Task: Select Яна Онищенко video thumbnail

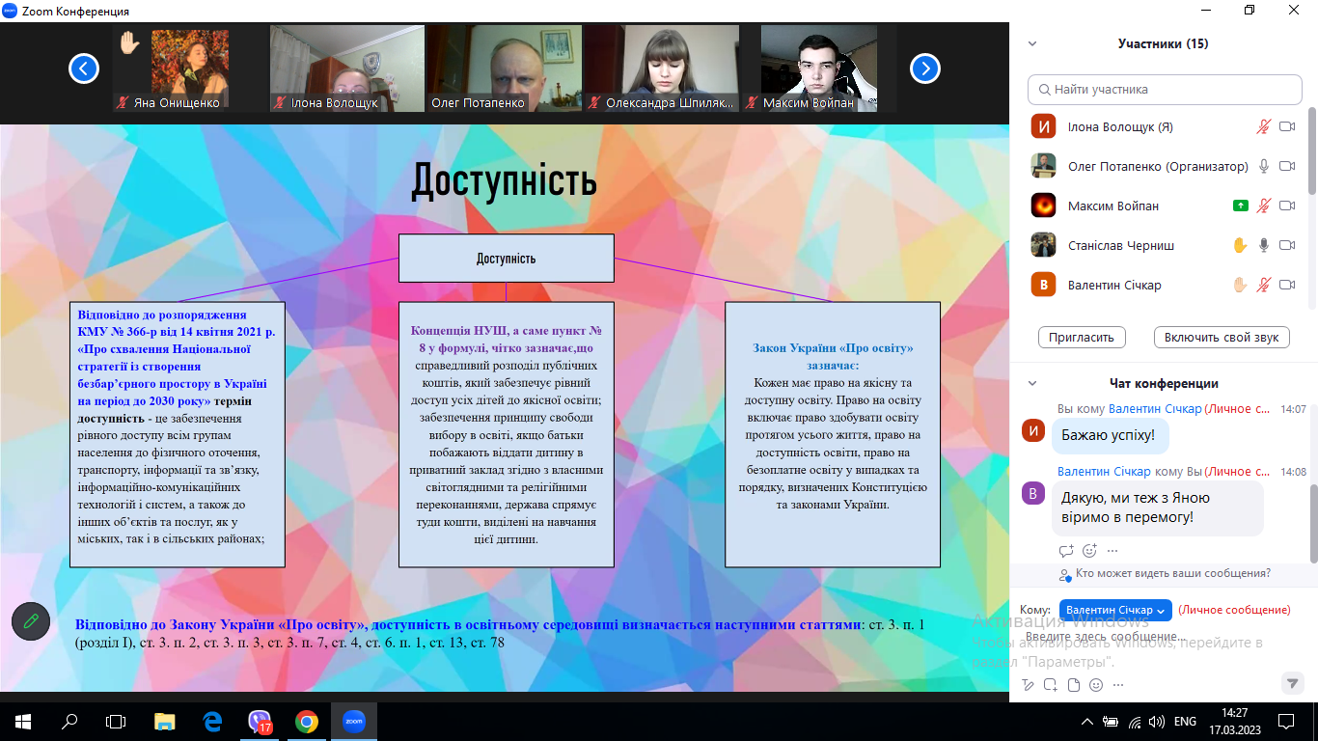Action: click(190, 69)
